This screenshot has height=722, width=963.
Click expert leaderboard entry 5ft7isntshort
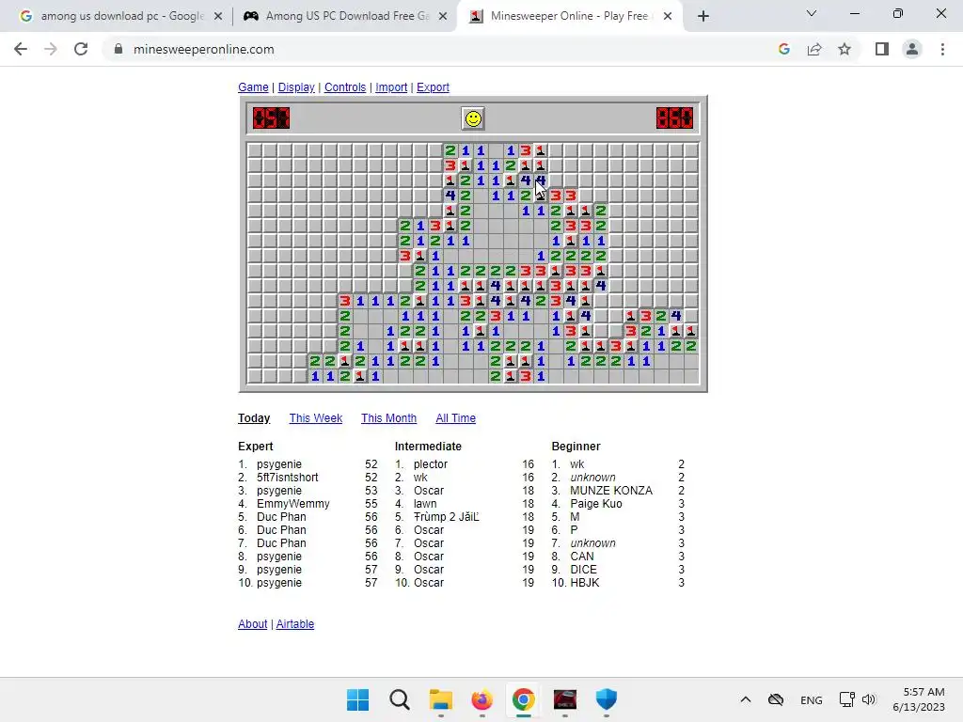point(288,477)
